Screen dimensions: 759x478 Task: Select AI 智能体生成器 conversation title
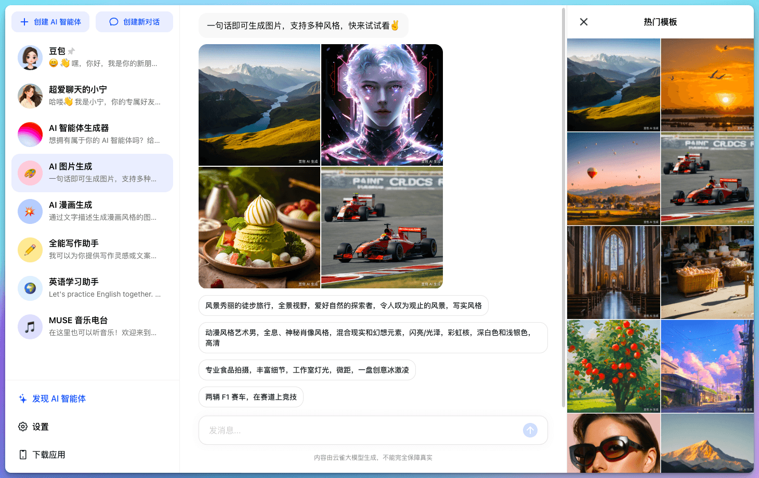point(79,128)
